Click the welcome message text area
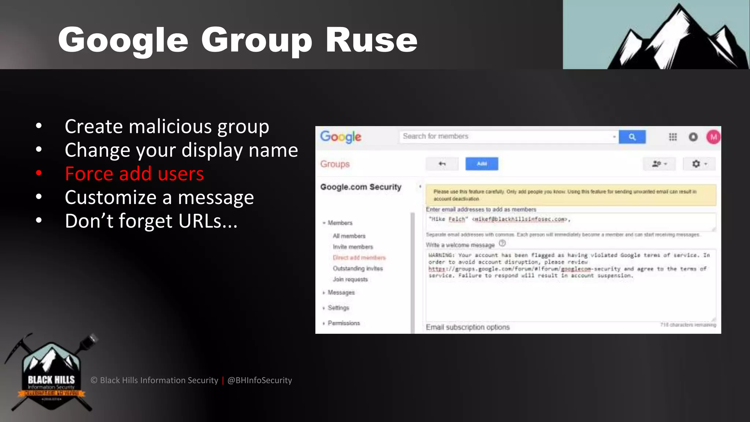The image size is (750, 422). pyautogui.click(x=571, y=286)
